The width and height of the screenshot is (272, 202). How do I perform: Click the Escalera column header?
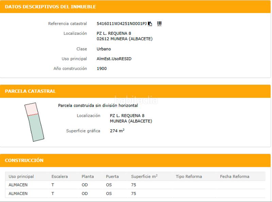[60, 176]
